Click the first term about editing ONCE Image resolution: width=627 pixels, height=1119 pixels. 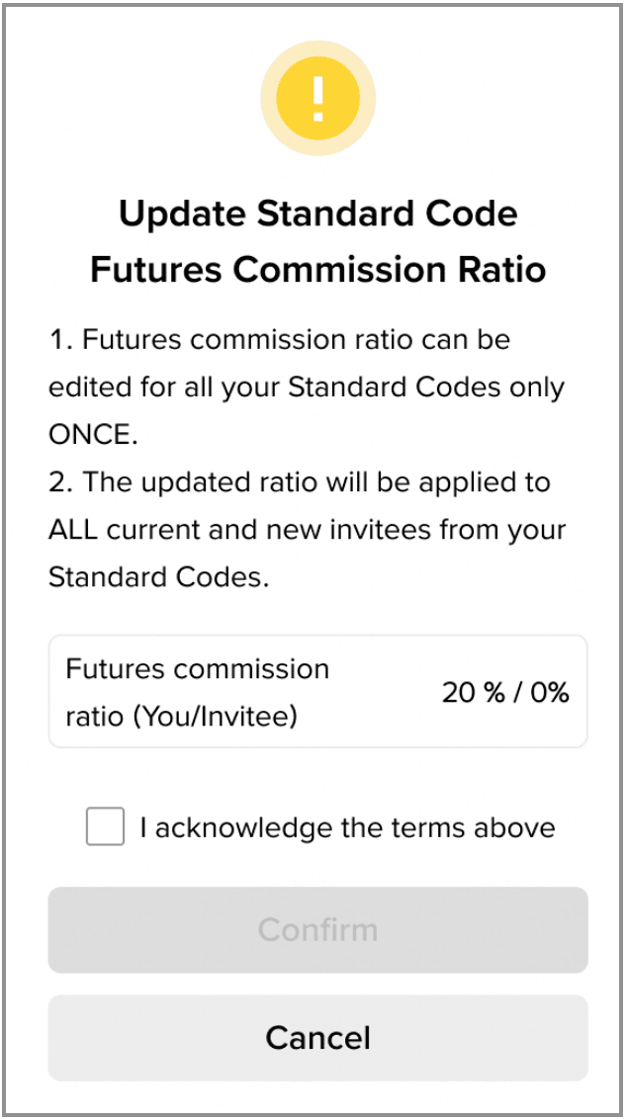pyautogui.click(x=306, y=387)
